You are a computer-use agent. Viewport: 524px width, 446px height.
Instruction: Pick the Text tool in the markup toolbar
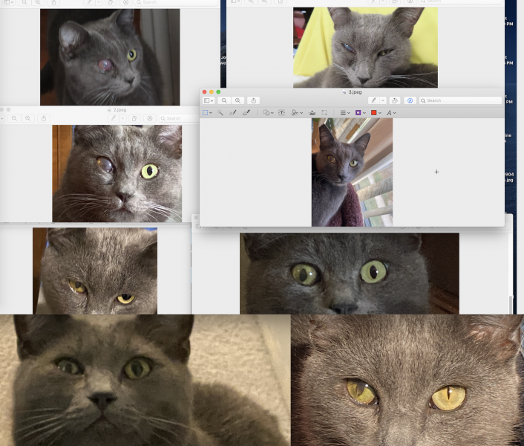point(281,112)
